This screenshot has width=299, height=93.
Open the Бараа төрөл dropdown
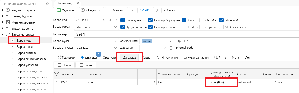click(x=115, y=27)
